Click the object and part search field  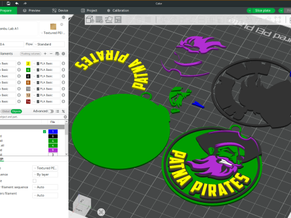[x=32, y=117]
